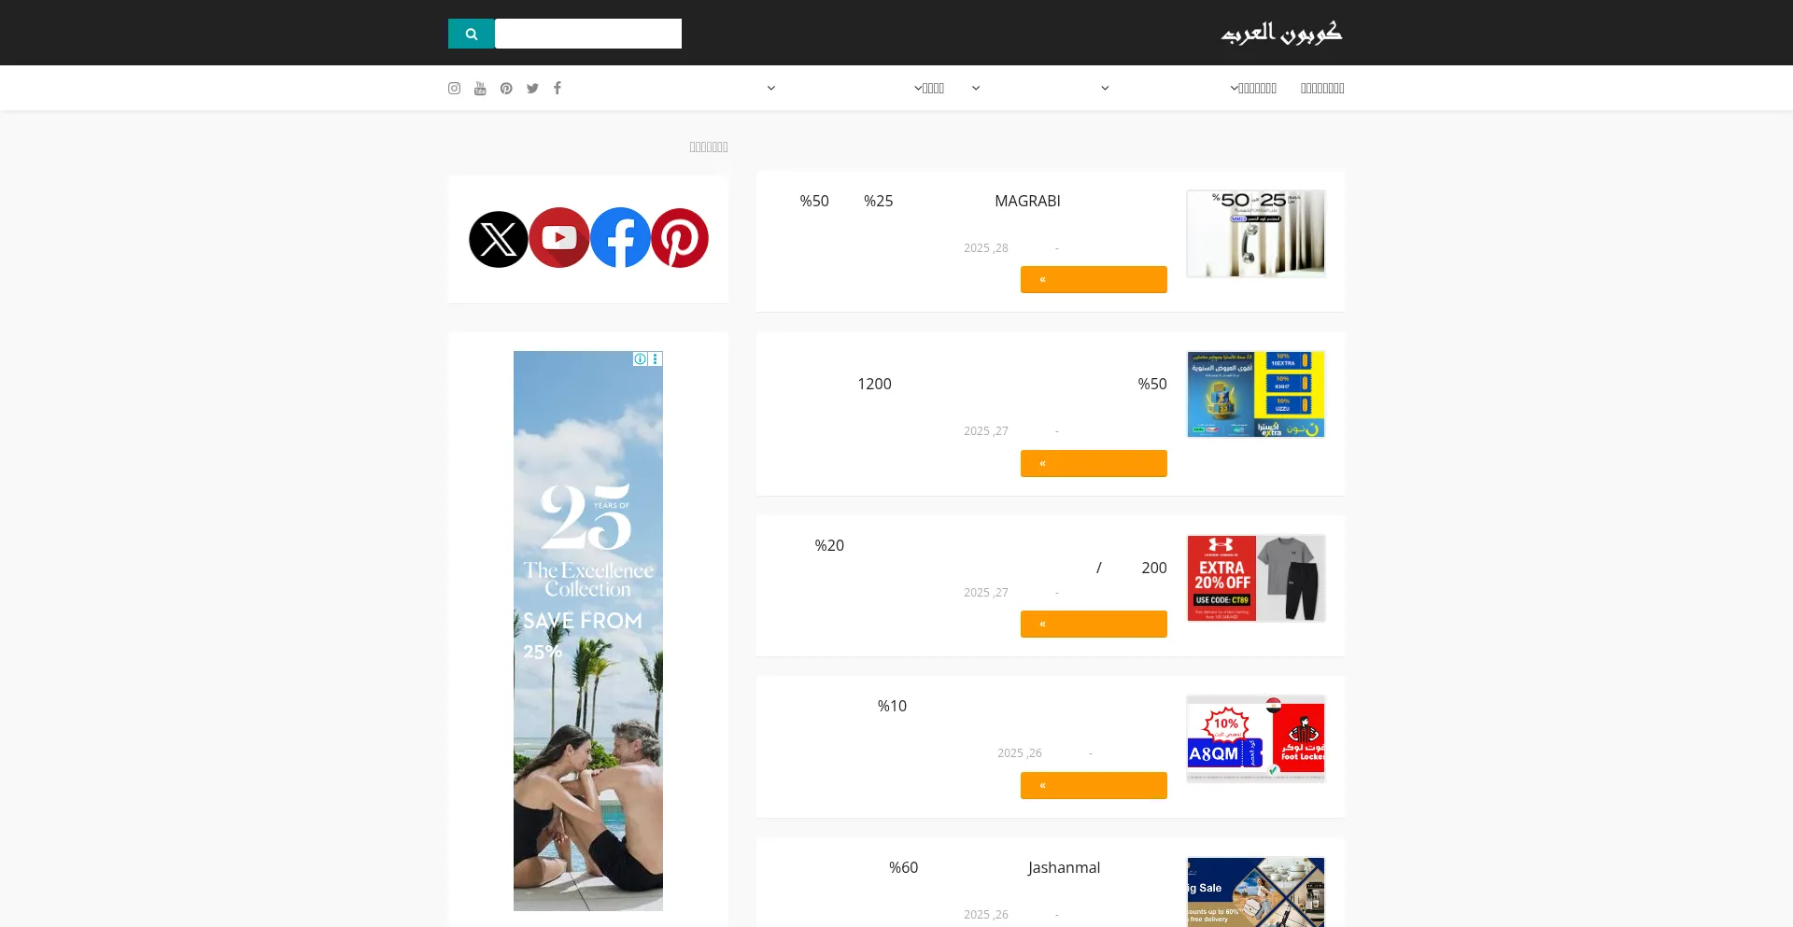
Task: Click the orange button under the 10% Foot Locker offer
Action: tap(1094, 785)
